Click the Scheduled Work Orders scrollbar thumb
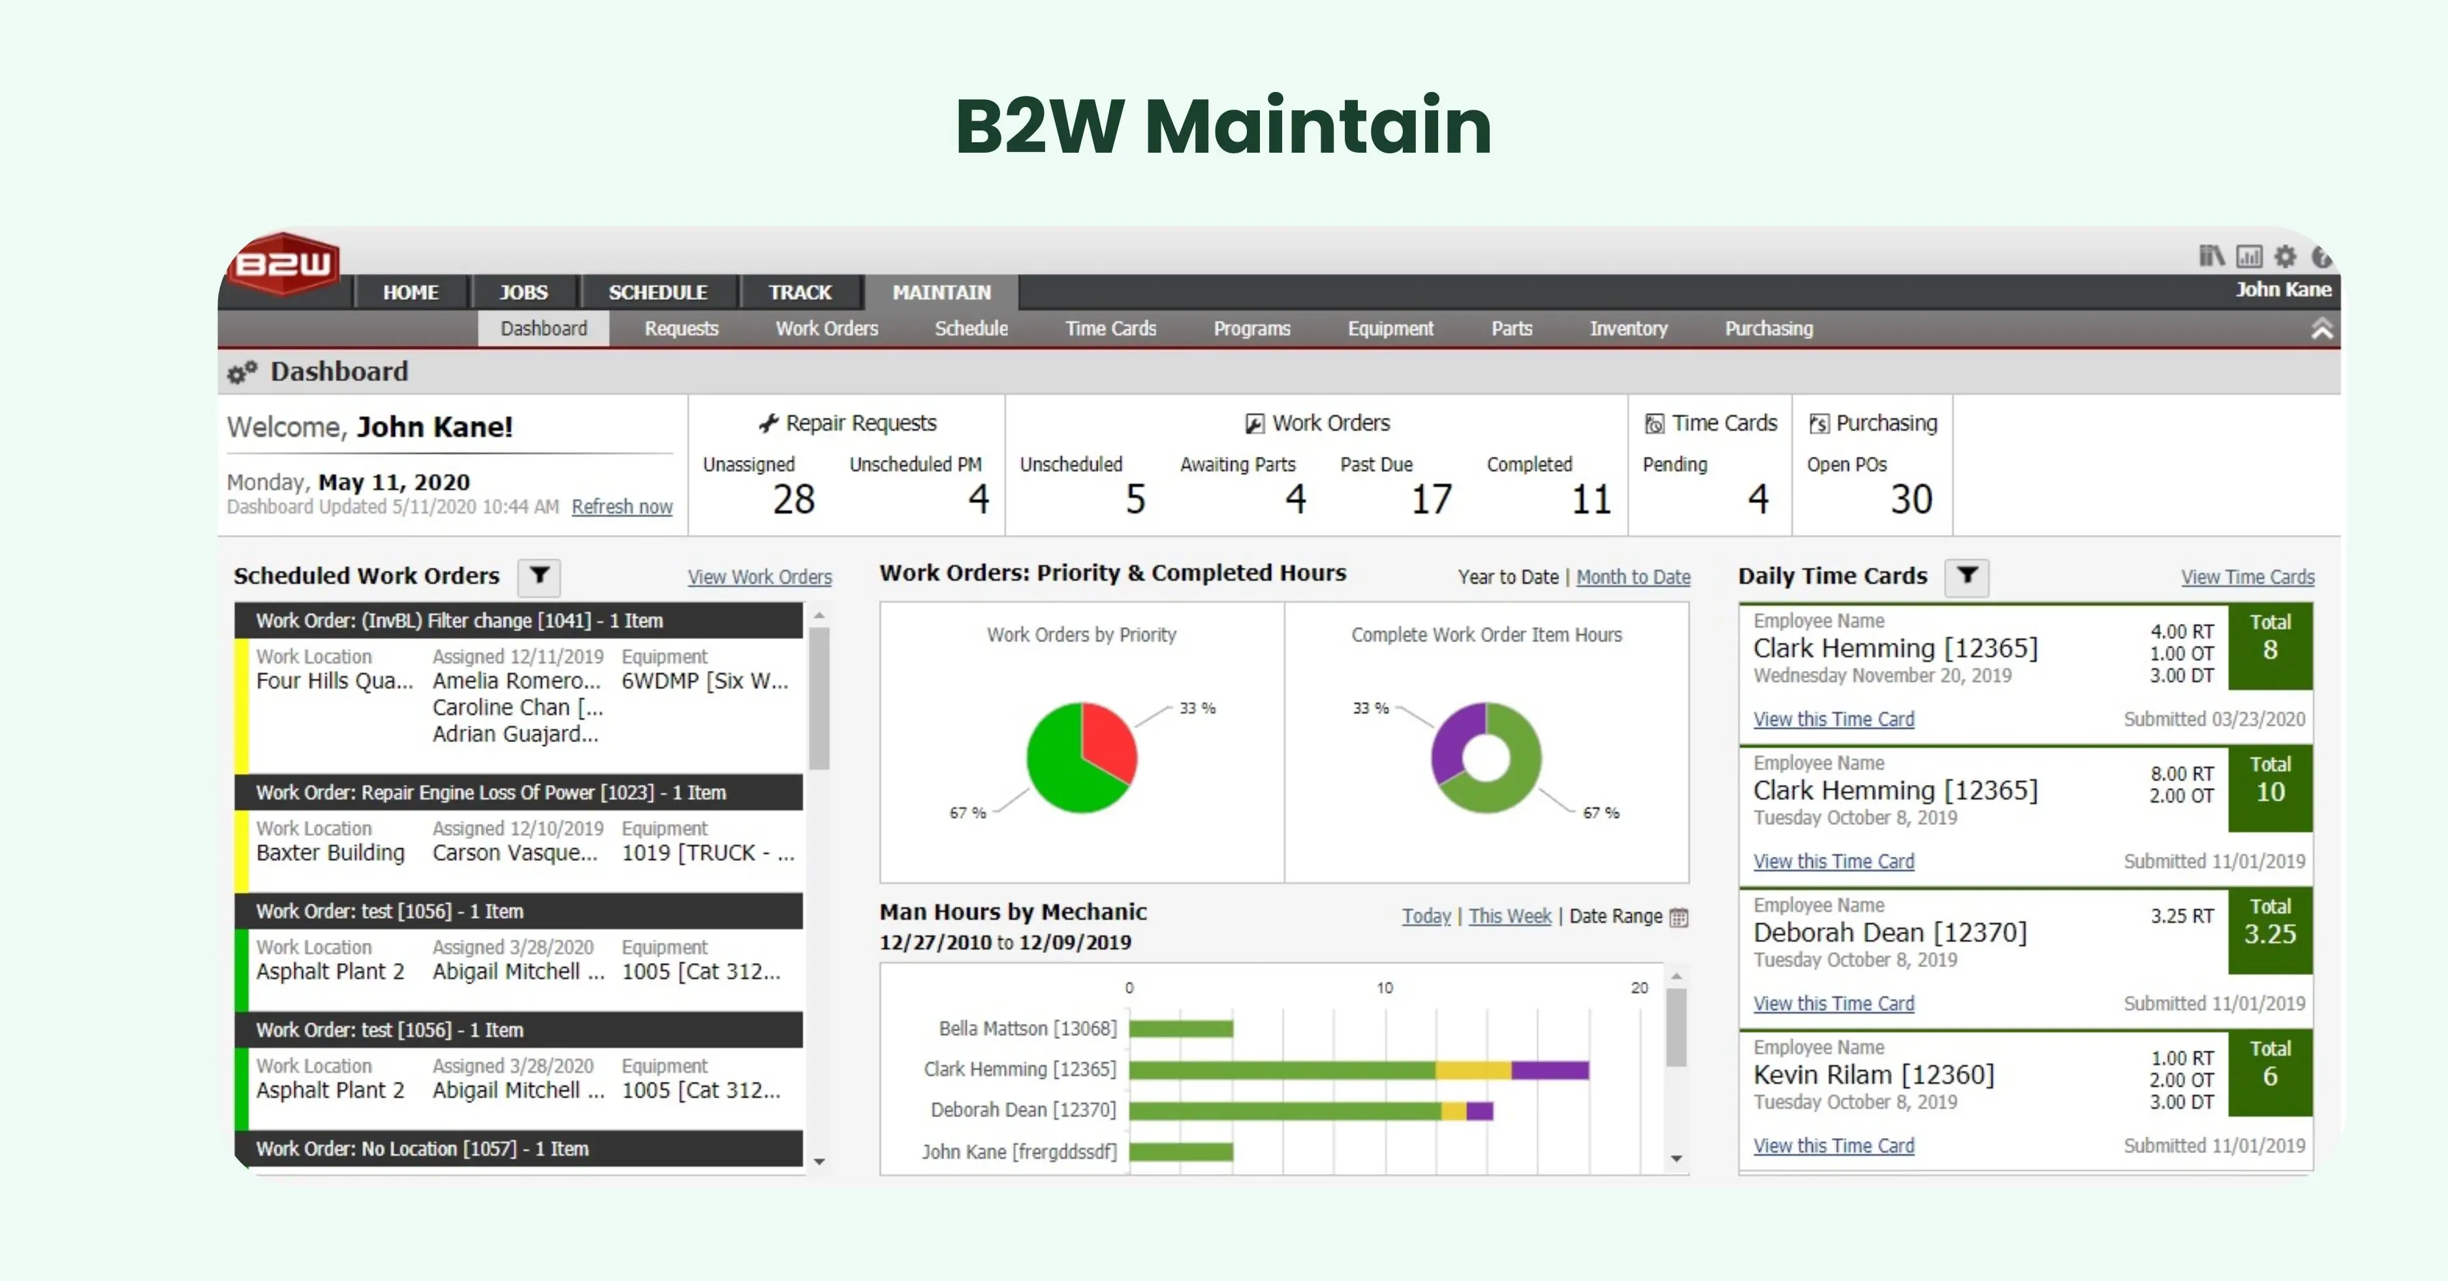 pyautogui.click(x=819, y=698)
